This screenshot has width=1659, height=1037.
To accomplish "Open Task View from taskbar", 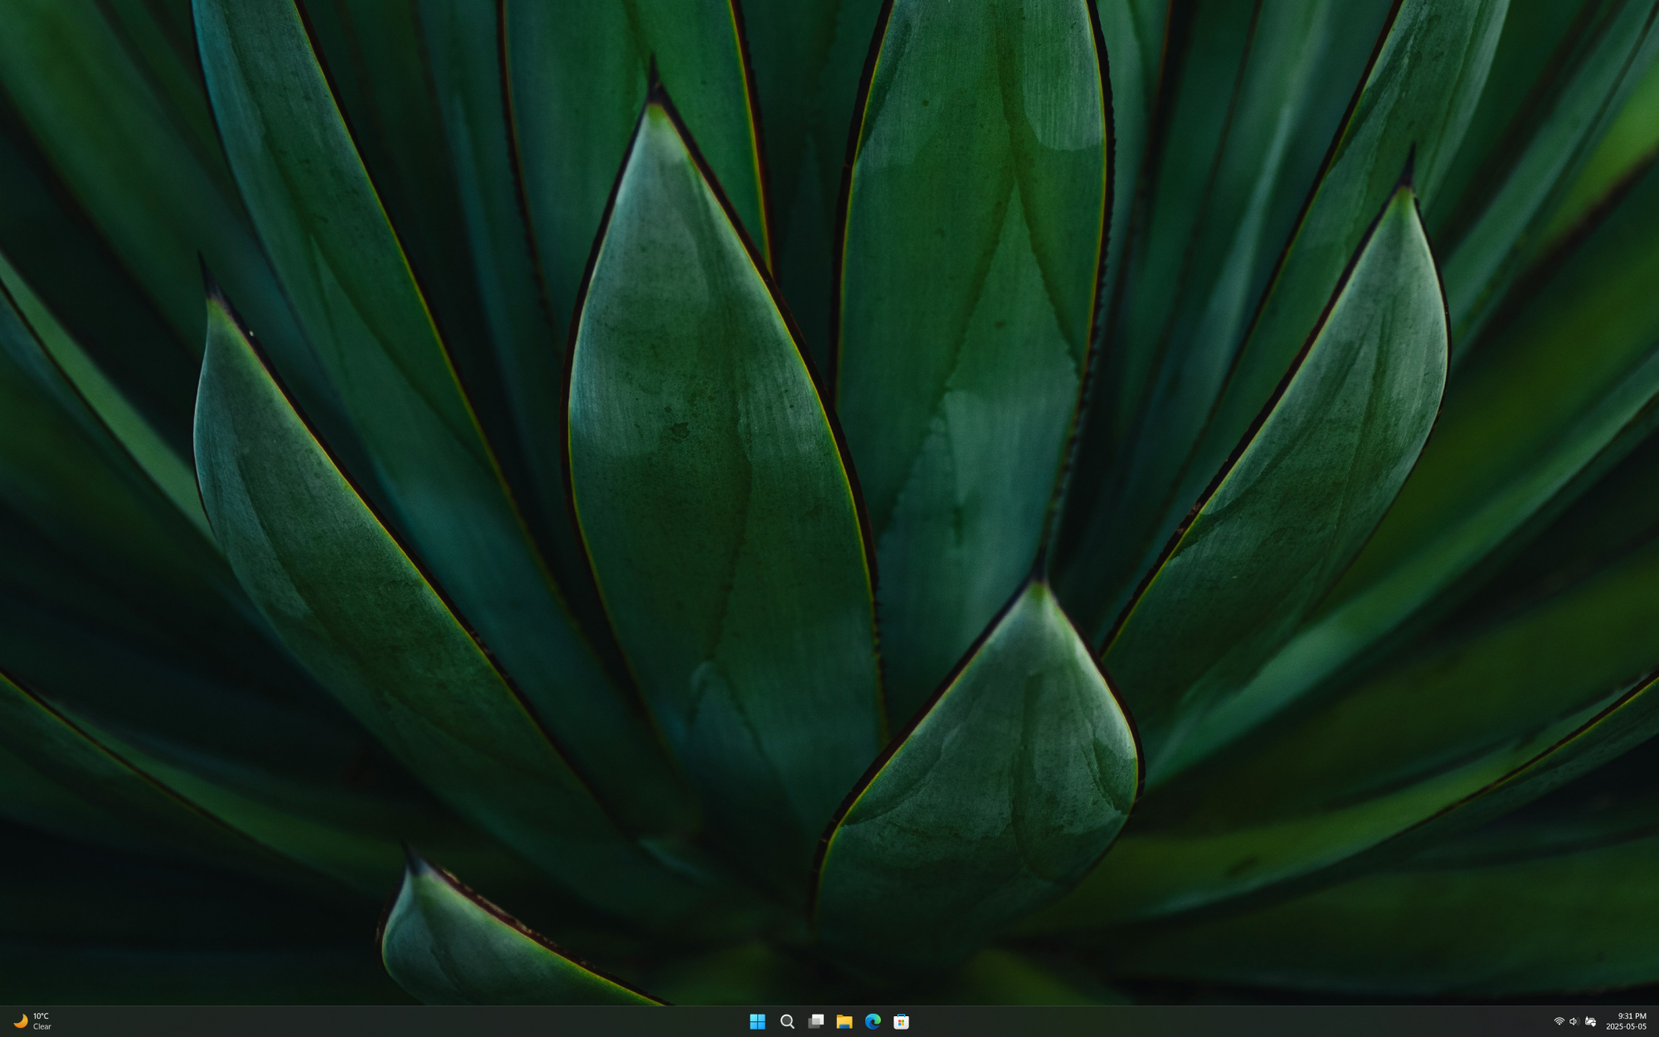I will point(816,1021).
